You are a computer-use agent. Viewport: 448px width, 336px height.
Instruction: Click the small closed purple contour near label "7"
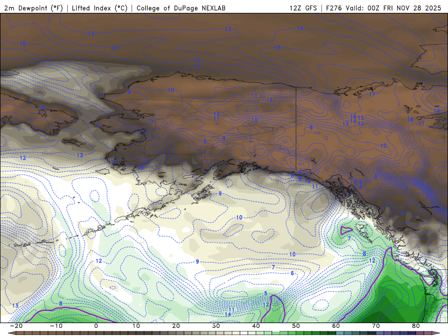coord(347,230)
